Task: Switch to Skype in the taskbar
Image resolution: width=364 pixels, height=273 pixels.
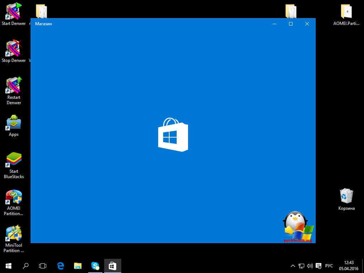Action: pos(95,266)
